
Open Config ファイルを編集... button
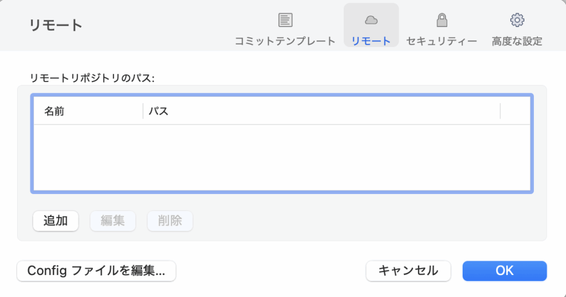[96, 271]
